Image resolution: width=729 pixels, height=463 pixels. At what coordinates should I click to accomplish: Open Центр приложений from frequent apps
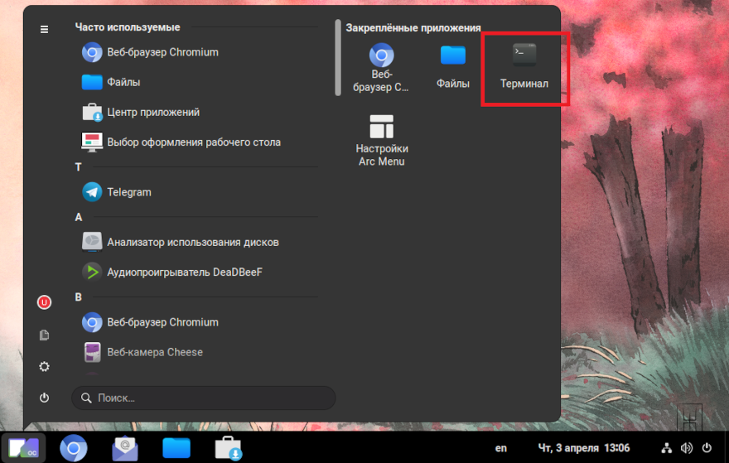coord(152,112)
